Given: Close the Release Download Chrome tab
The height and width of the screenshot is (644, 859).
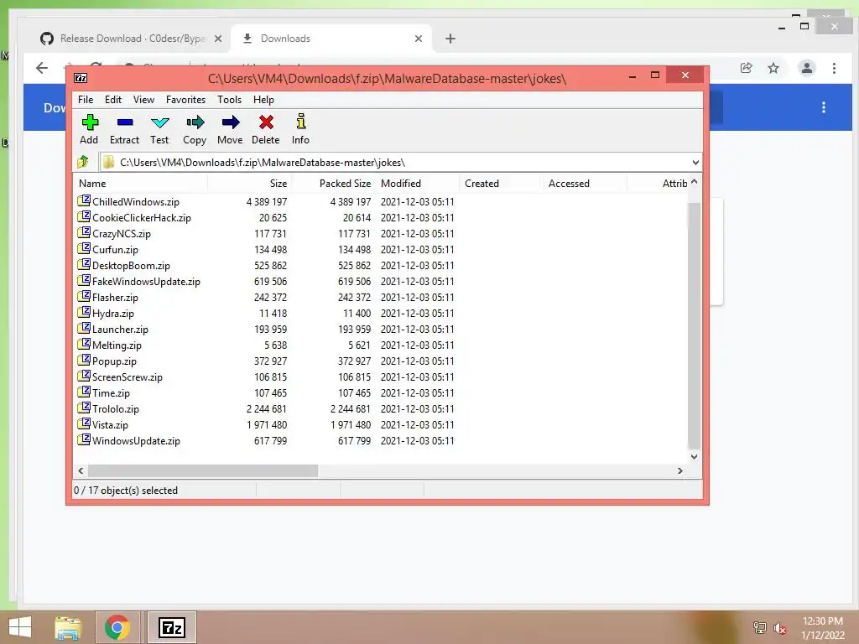Looking at the screenshot, I should (x=218, y=39).
